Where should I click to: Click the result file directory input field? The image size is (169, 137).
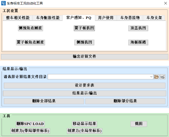pos(101,77)
